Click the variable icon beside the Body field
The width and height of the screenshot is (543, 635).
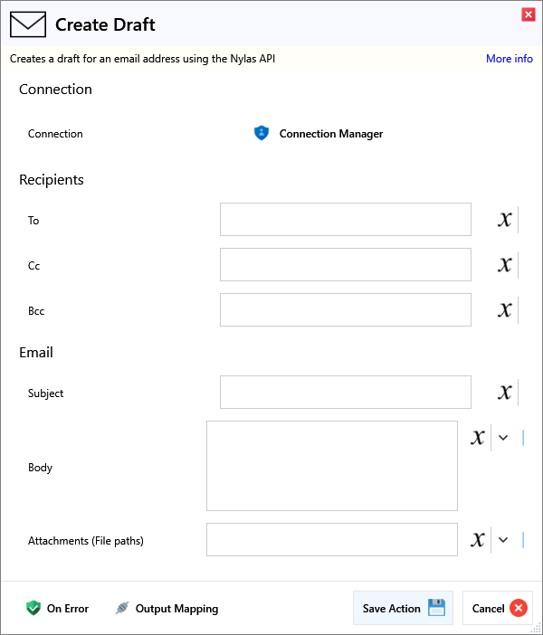(x=478, y=438)
